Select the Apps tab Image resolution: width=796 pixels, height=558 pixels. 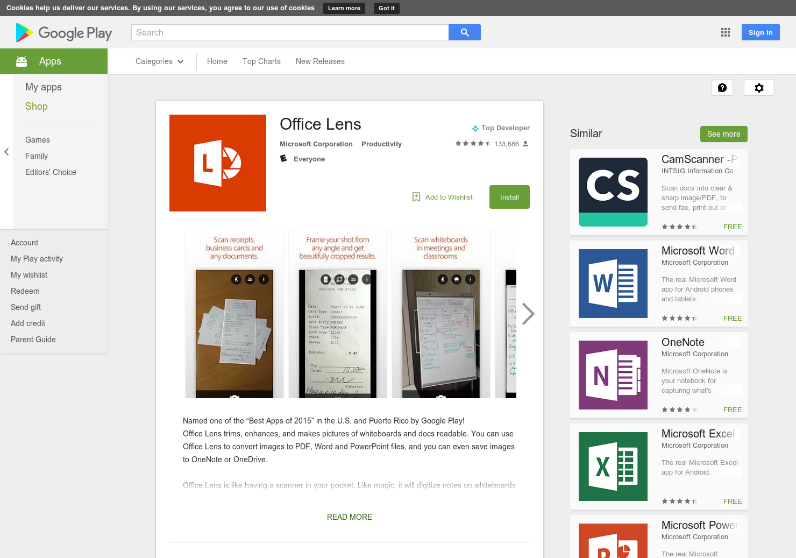pos(49,61)
